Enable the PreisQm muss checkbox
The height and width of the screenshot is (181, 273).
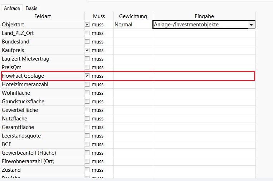tap(87, 67)
